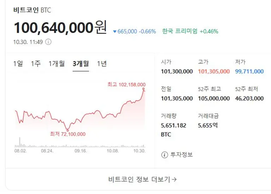Click the 저가 value 99,711,000
This screenshot has width=271, height=194.
[249, 72]
